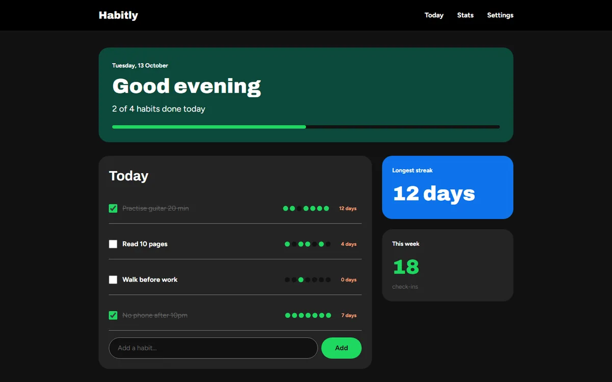Open the Today nav link
Image resolution: width=612 pixels, height=382 pixels.
click(x=434, y=15)
